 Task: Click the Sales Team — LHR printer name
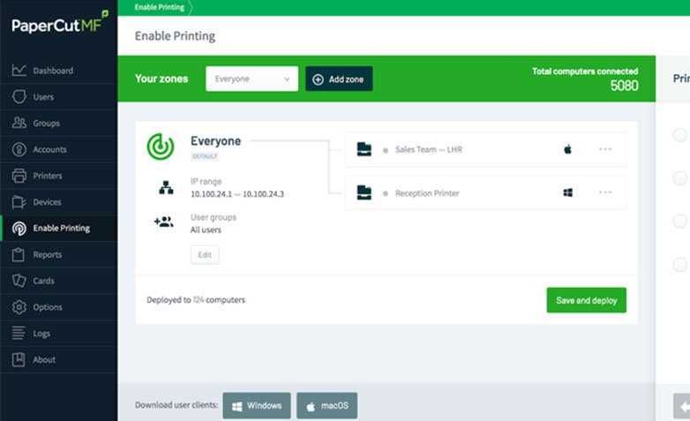coord(429,149)
